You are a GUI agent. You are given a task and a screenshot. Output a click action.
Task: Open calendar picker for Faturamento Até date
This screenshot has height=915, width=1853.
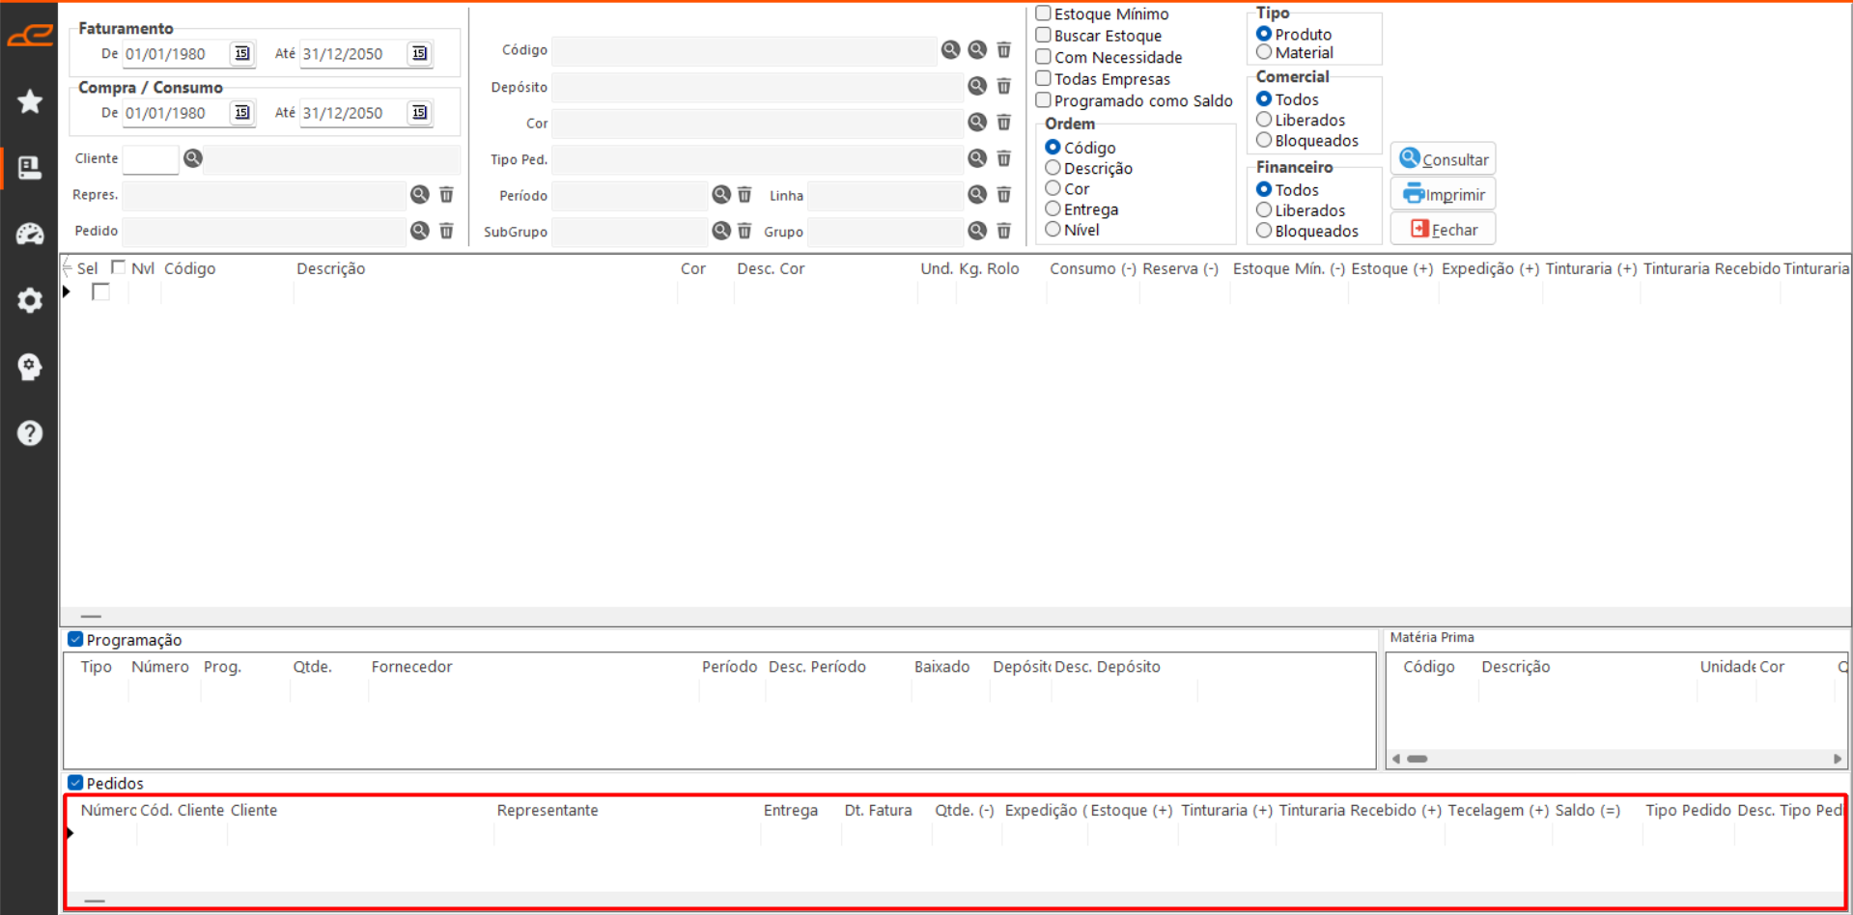419,54
